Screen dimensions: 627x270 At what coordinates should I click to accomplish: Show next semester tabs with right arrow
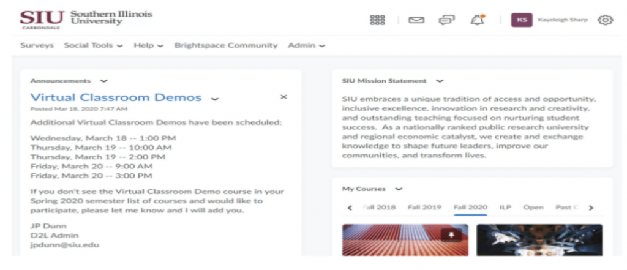591,208
